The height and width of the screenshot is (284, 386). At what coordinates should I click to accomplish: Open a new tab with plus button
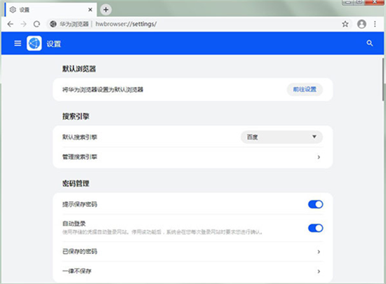click(x=106, y=10)
